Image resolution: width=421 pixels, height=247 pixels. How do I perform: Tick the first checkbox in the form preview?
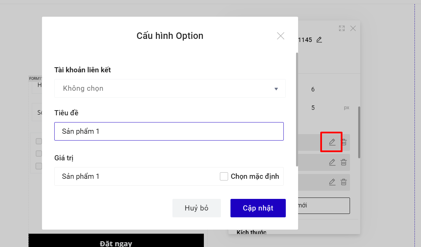coord(39,141)
